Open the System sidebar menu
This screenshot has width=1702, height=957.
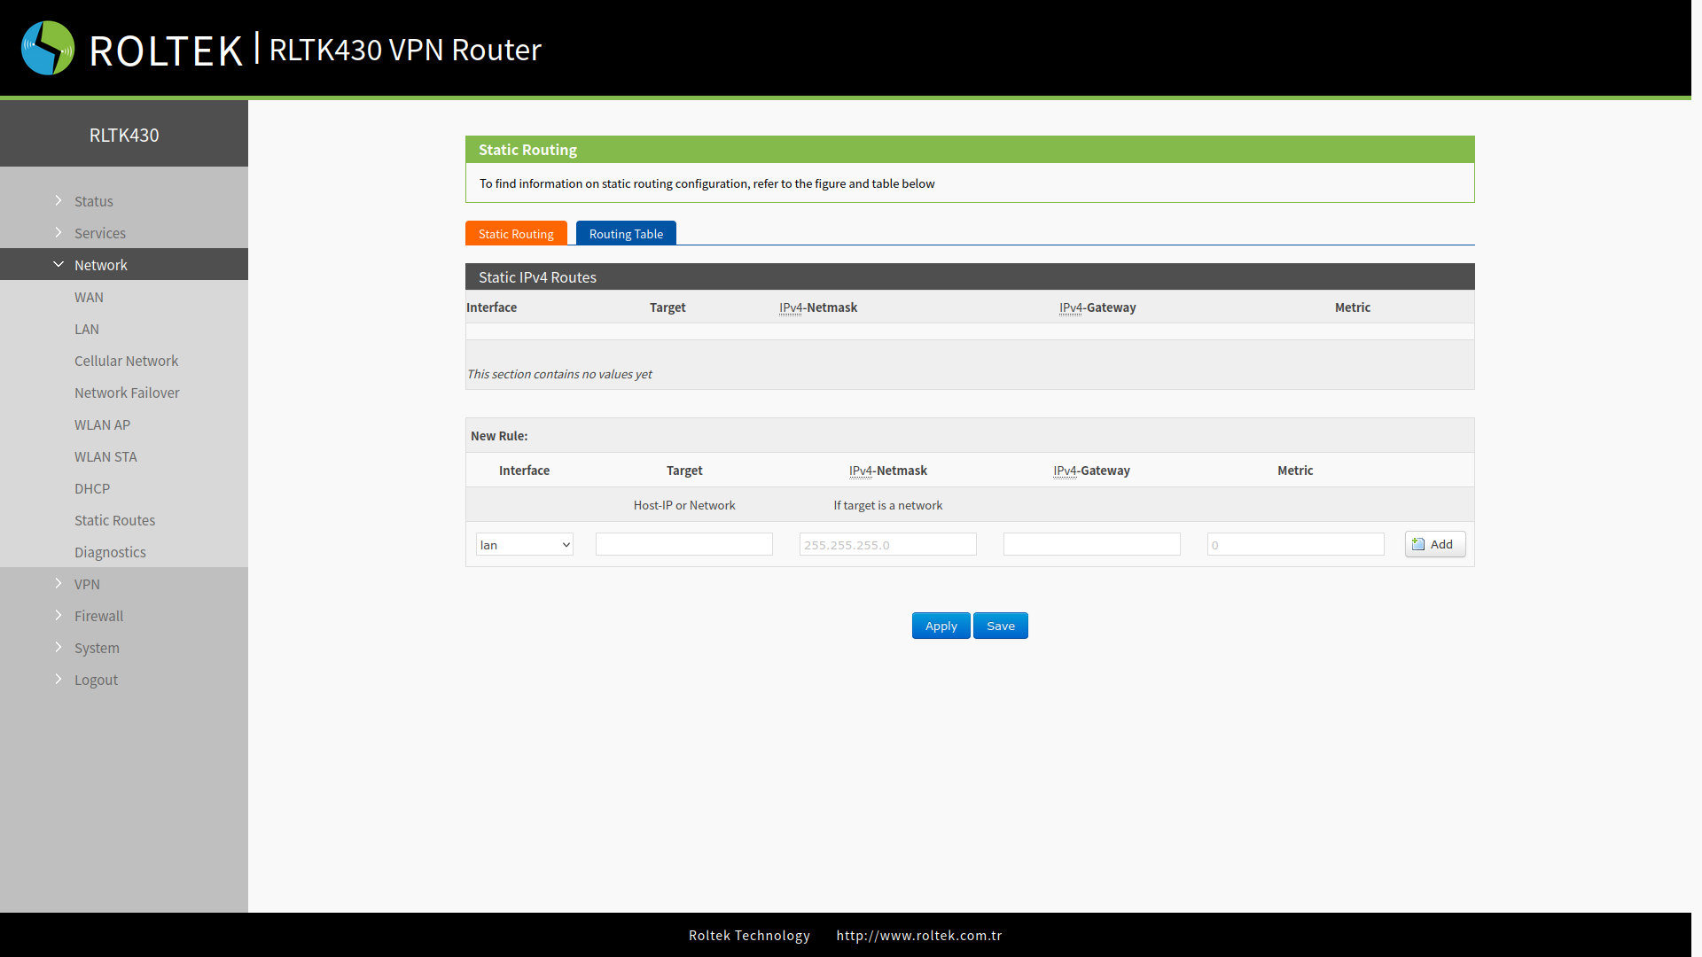97,648
